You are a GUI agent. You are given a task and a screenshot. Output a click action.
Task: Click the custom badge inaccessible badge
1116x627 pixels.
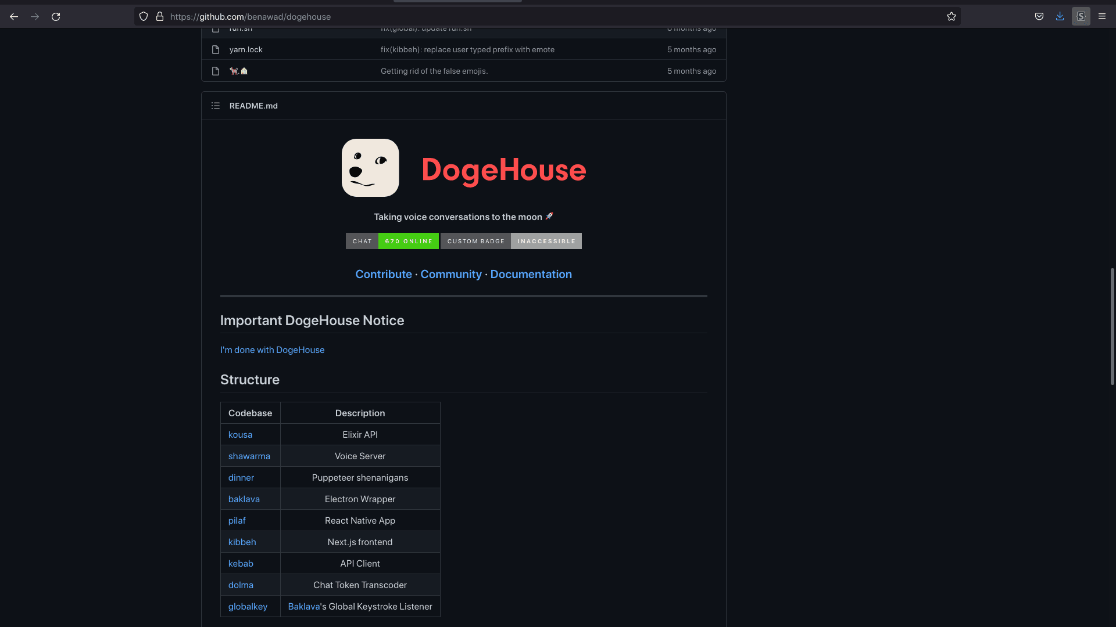pyautogui.click(x=511, y=241)
